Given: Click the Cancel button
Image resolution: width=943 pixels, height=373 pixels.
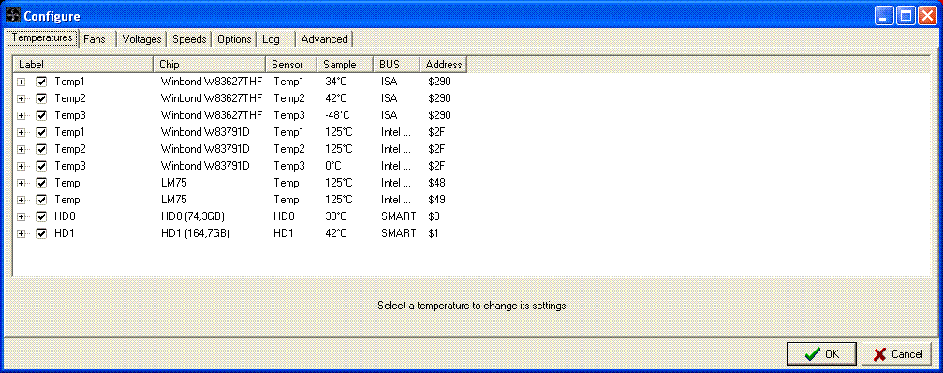Looking at the screenshot, I should [897, 353].
